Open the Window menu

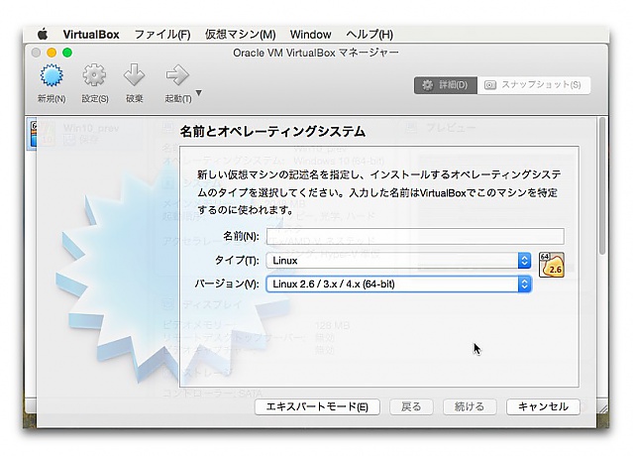point(311,34)
